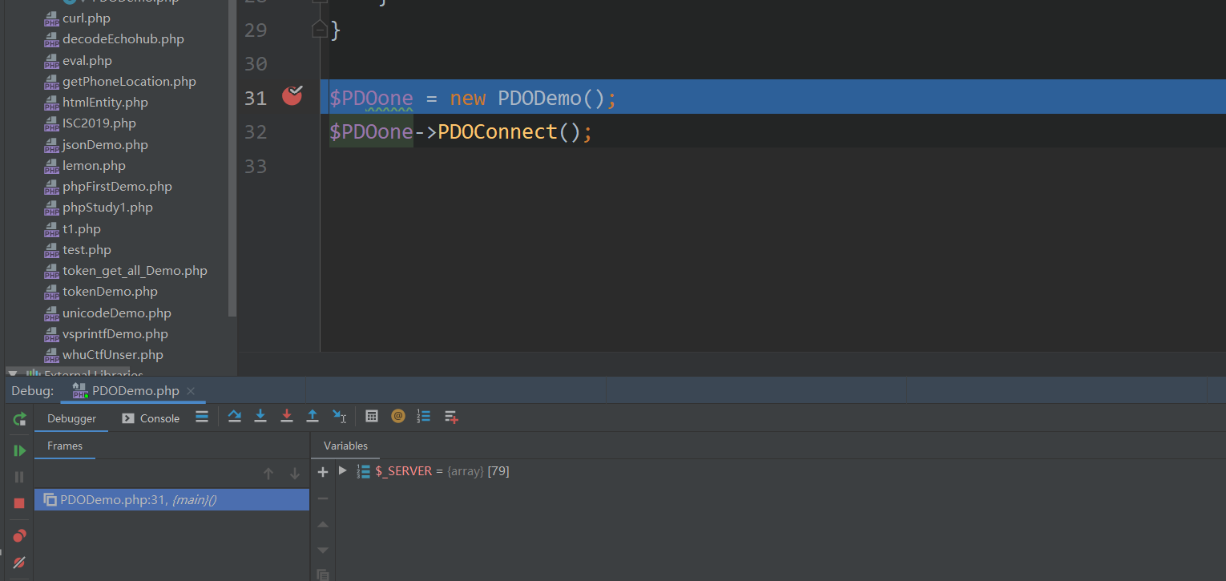Move watch down in Variables panel
This screenshot has width=1226, height=581.
click(x=323, y=550)
